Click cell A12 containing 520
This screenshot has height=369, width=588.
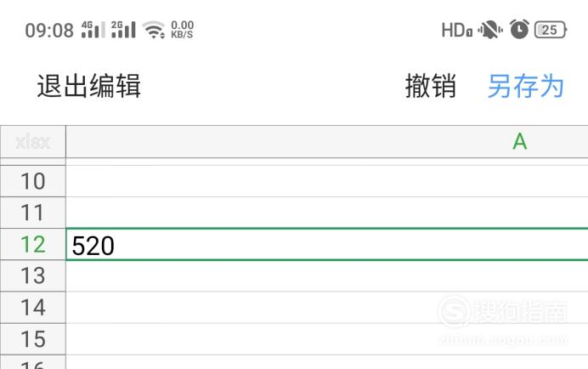coord(327,244)
